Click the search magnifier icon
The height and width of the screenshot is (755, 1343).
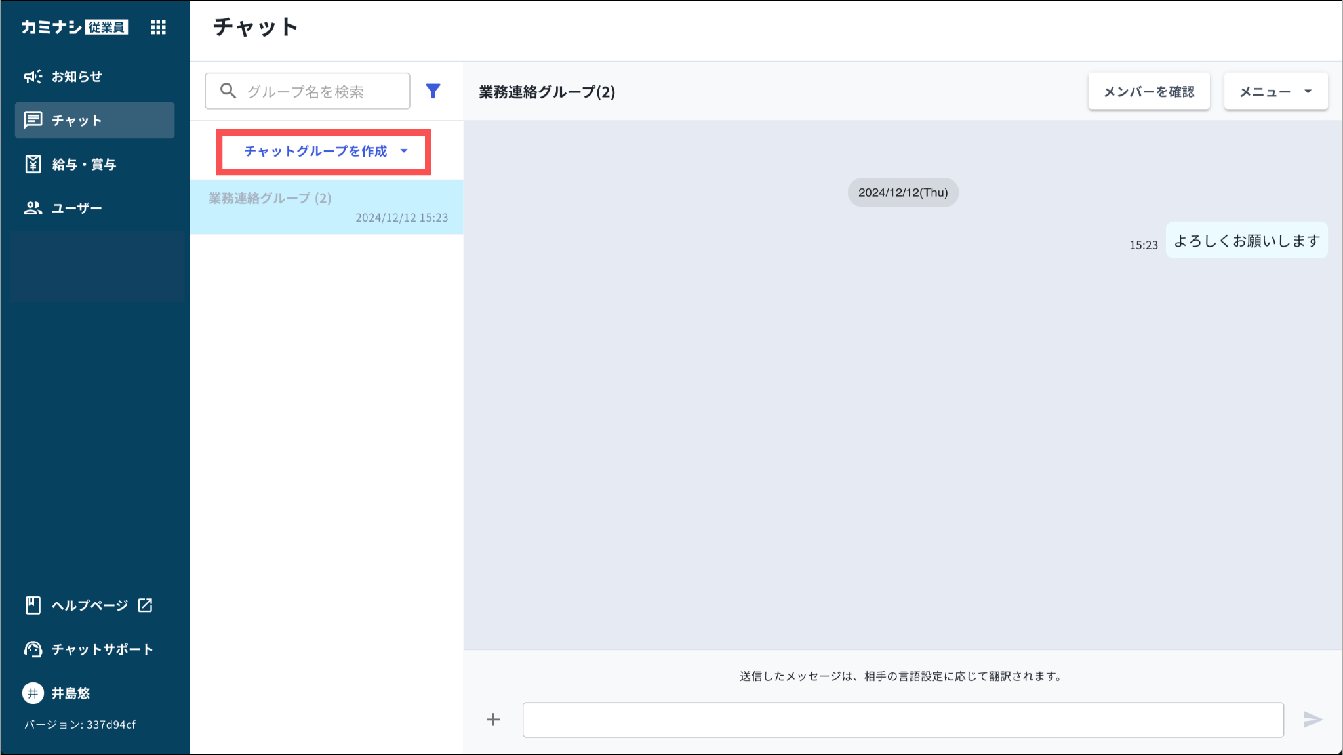point(228,91)
